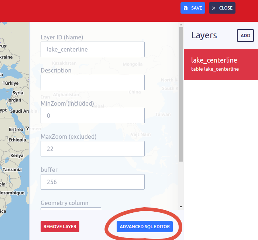This screenshot has width=258, height=240.
Task: Click the Ethiopia label on the map
Action: (x=17, y=140)
